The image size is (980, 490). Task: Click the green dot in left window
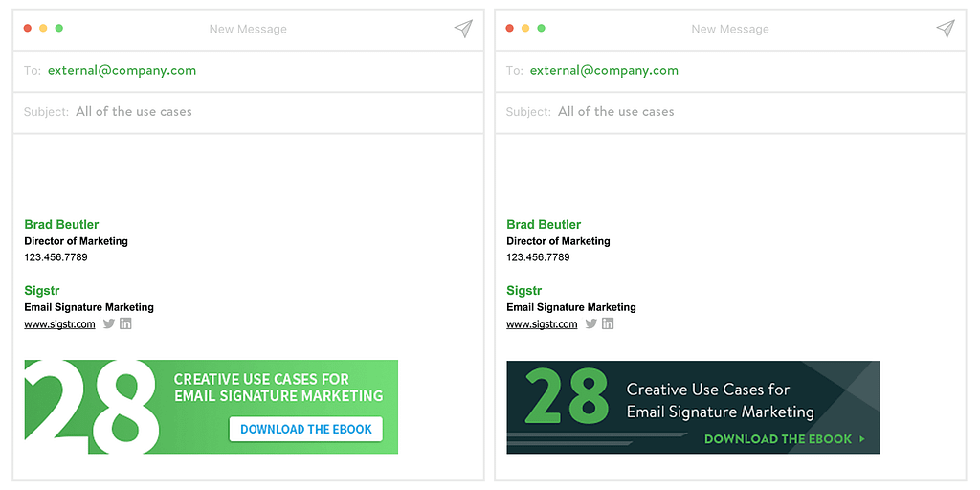pos(58,28)
